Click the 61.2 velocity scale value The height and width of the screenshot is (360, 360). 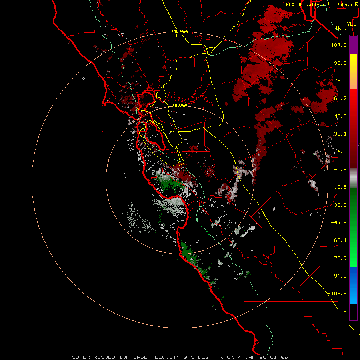click(x=340, y=98)
